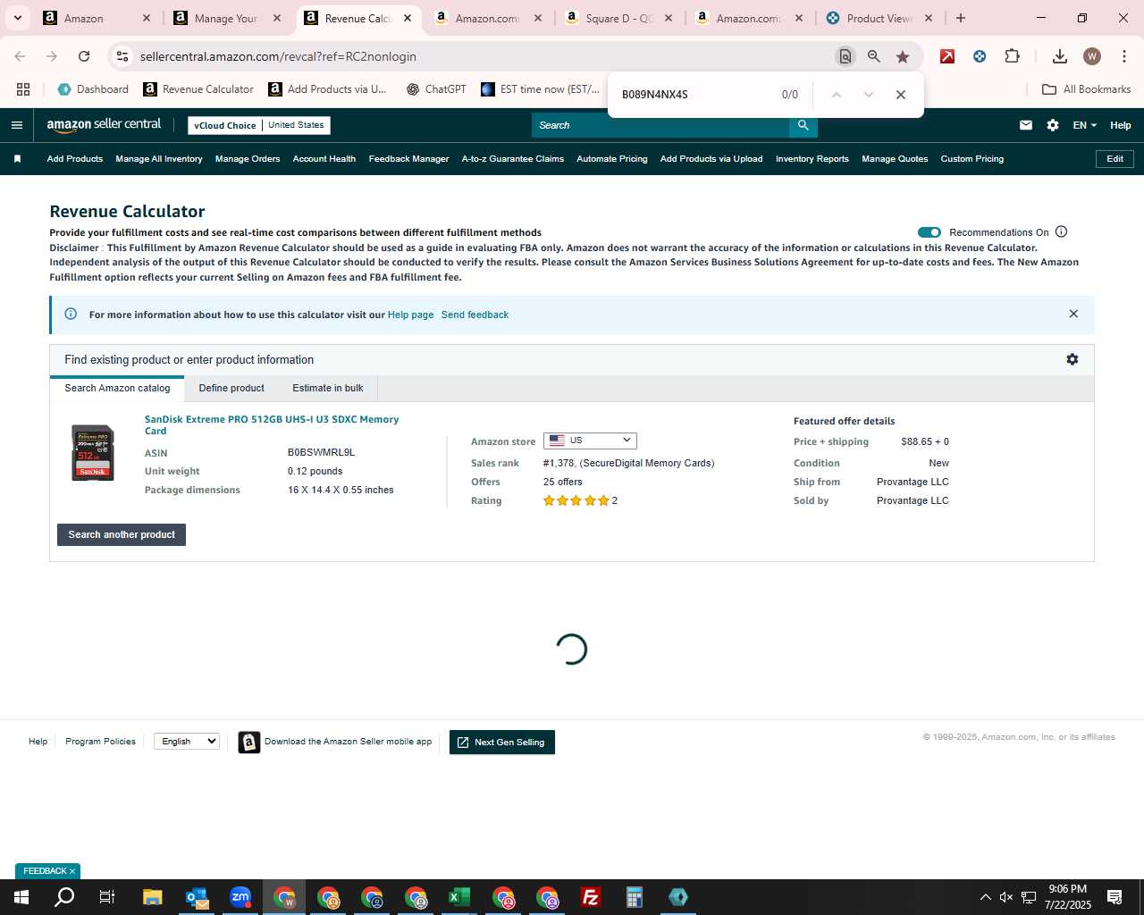This screenshot has height=915, width=1144.
Task: Click the Edit button in nav bar
Action: click(x=1115, y=159)
